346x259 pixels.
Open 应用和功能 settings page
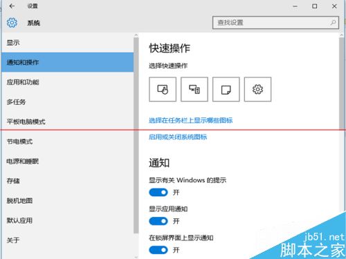pyautogui.click(x=67, y=82)
